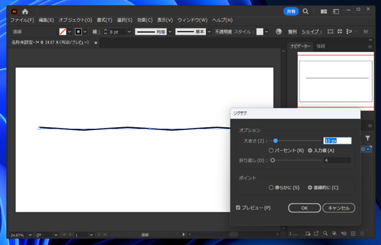
Task: Open control bar list menu icon
Action: click(366, 31)
